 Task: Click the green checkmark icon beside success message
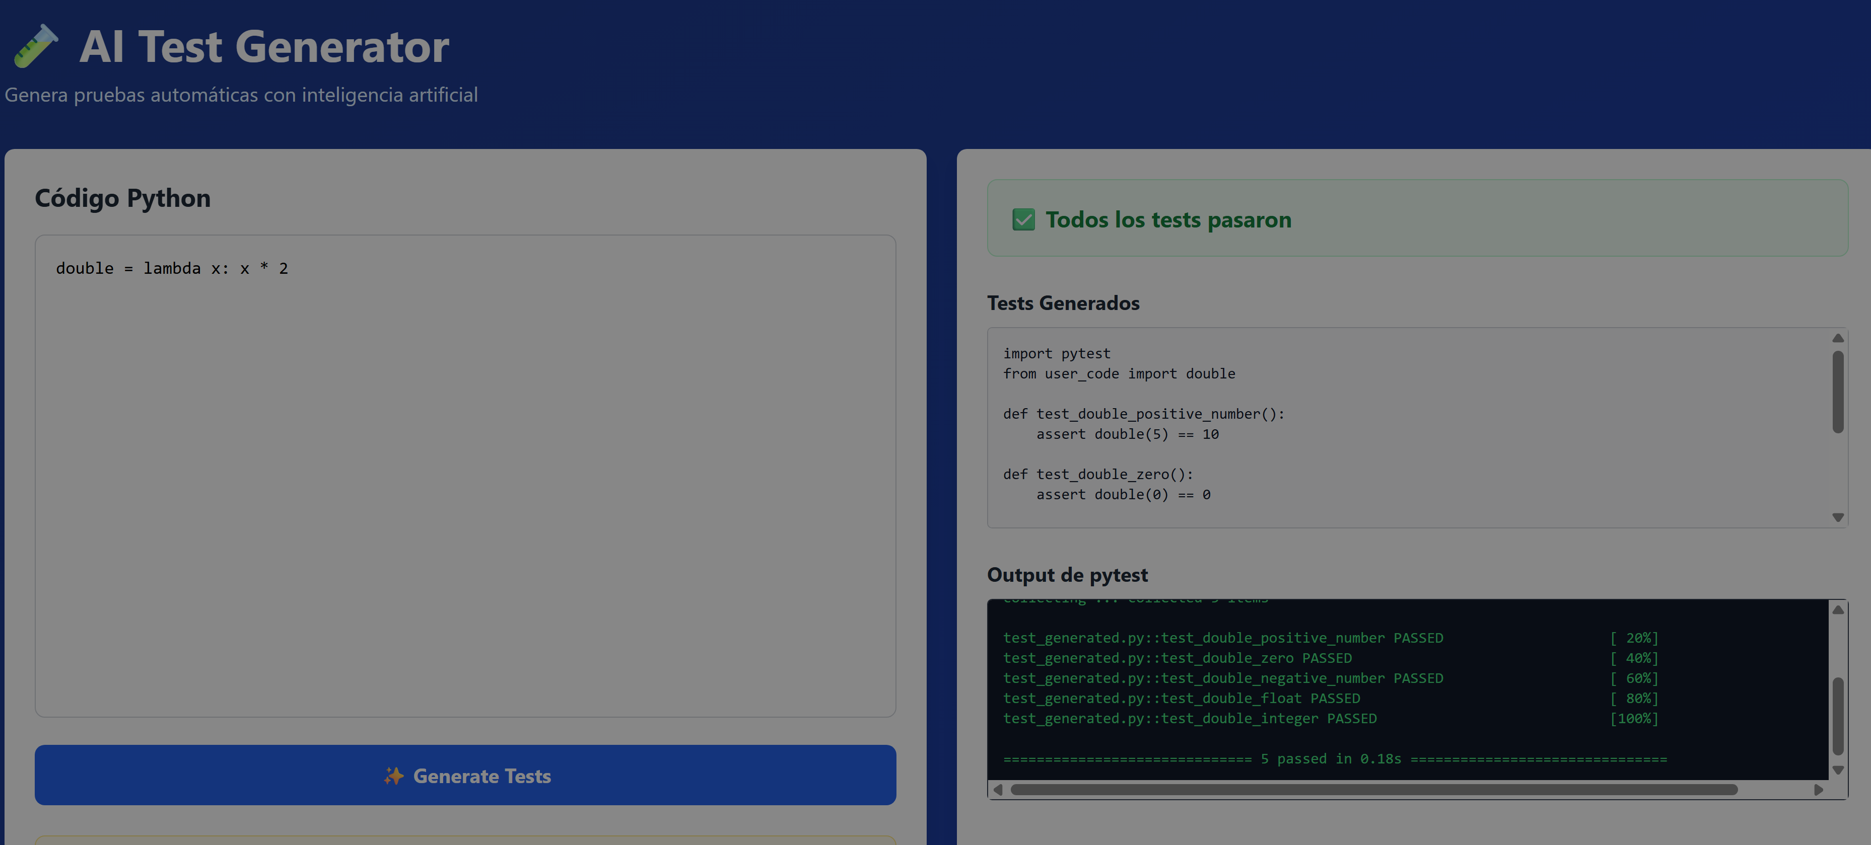(x=1023, y=219)
